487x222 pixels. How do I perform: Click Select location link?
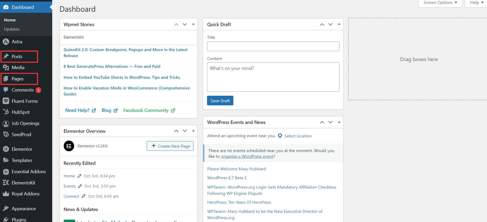[x=298, y=136]
